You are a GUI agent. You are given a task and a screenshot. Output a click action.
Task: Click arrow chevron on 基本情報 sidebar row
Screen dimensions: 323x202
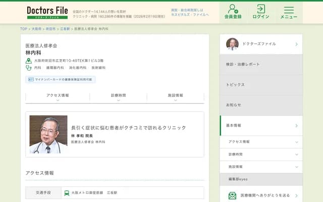click(296, 126)
